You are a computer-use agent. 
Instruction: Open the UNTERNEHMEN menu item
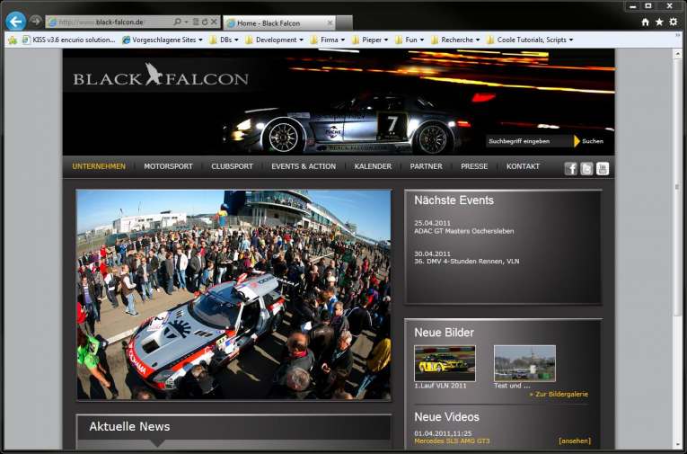point(99,166)
